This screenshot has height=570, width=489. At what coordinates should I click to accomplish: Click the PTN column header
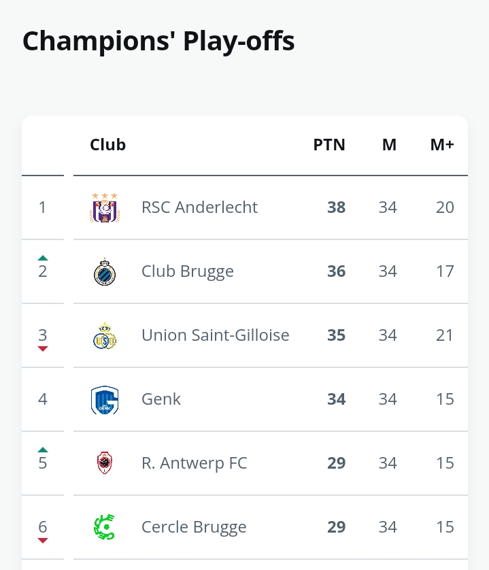[329, 145]
